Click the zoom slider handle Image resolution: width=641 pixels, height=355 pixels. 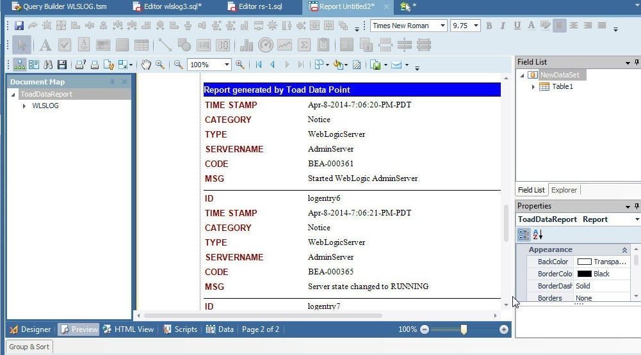[x=464, y=329]
